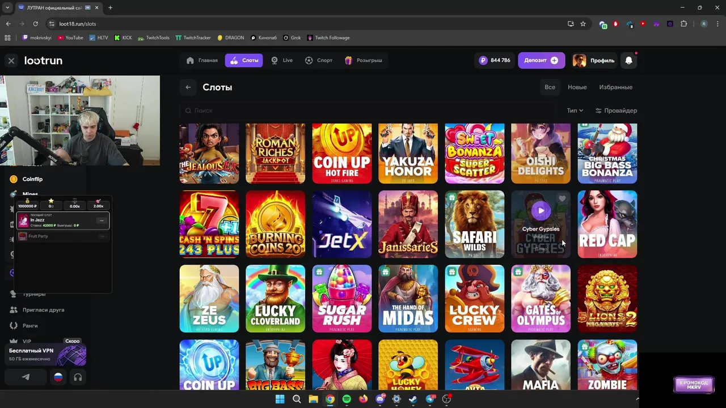
Task: Play the Cyber Gypsies slot via play icon
Action: tap(541, 211)
